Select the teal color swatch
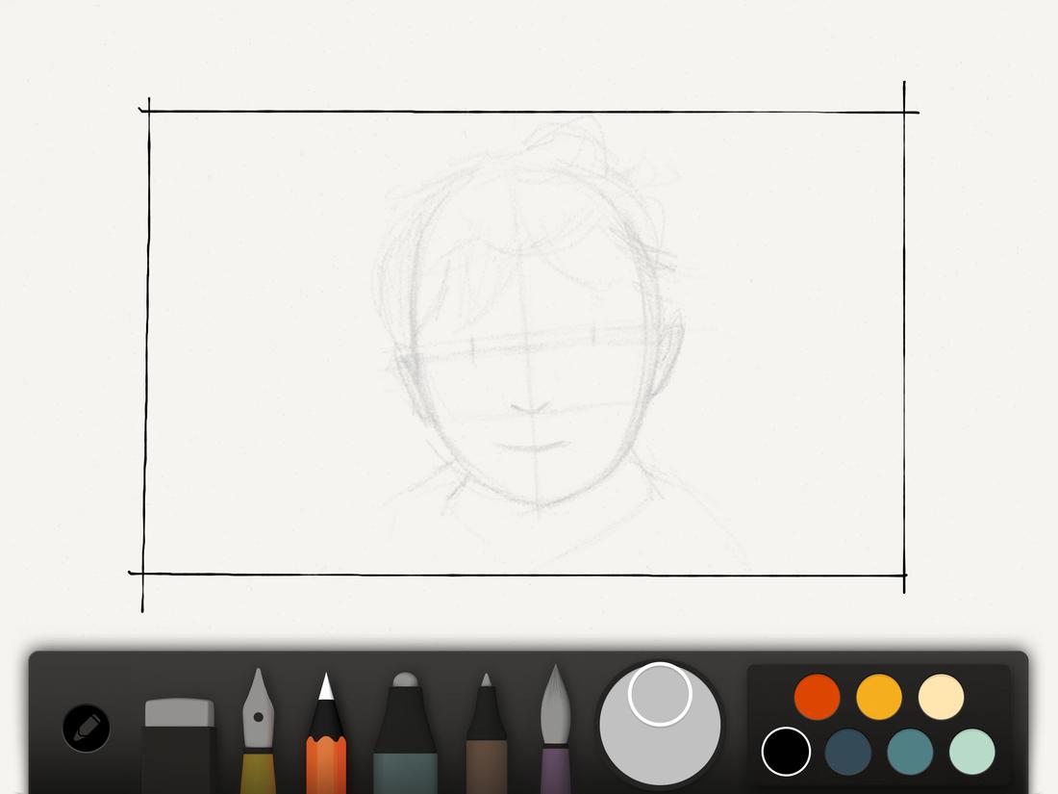 908,753
